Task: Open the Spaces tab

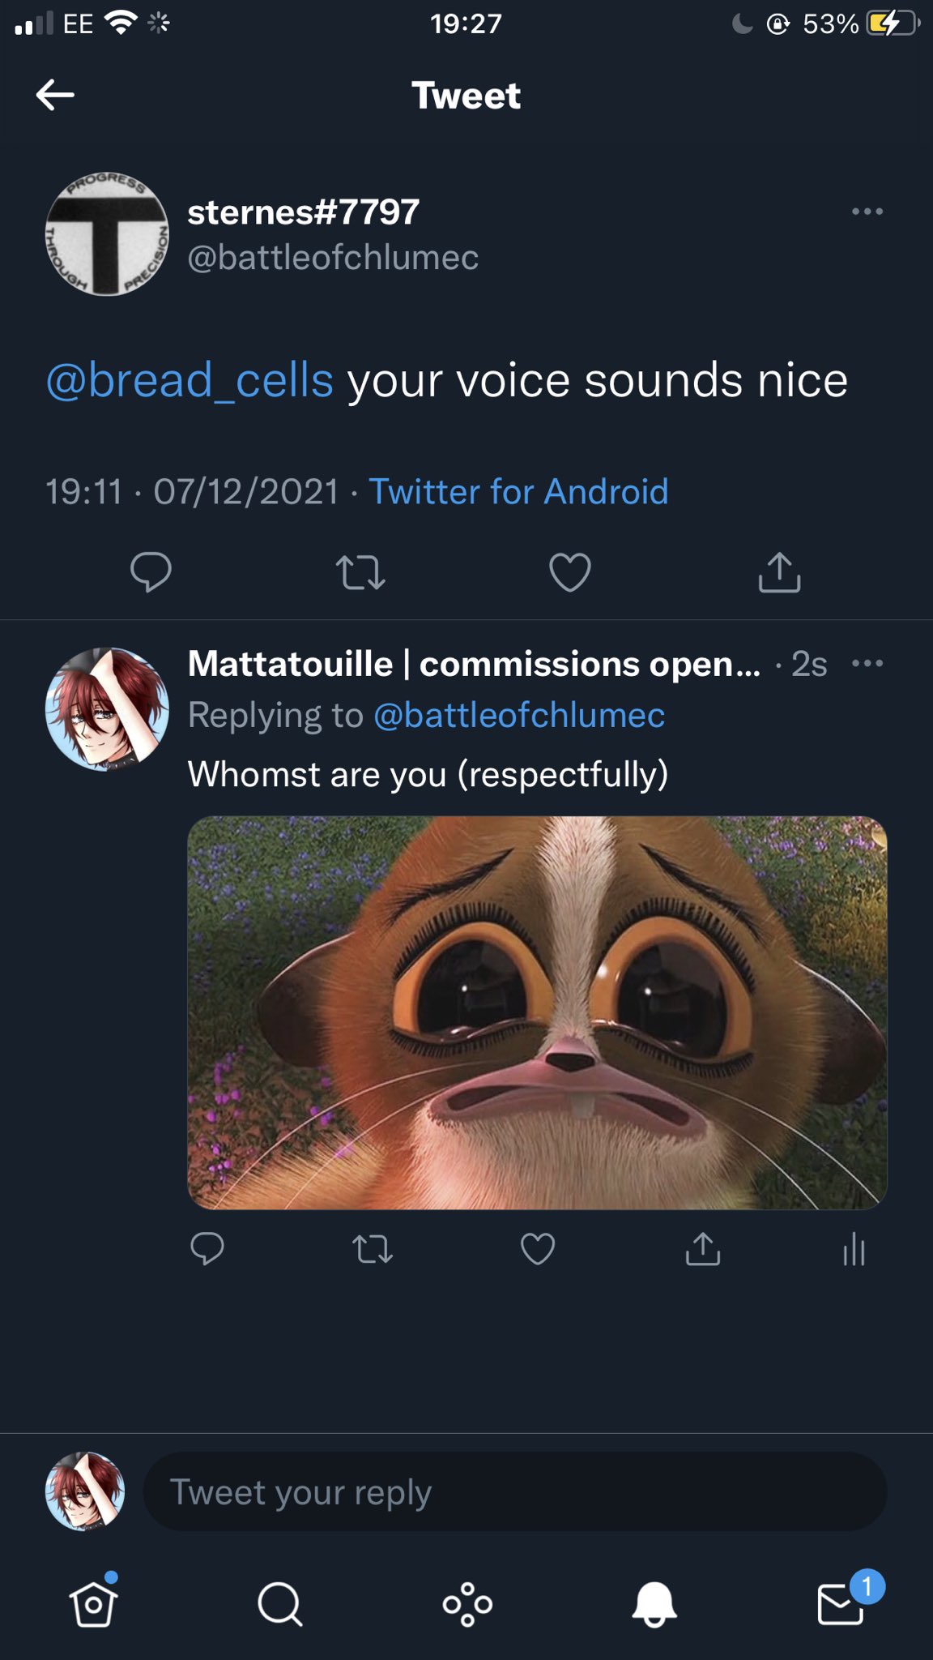Action: 467,1603
